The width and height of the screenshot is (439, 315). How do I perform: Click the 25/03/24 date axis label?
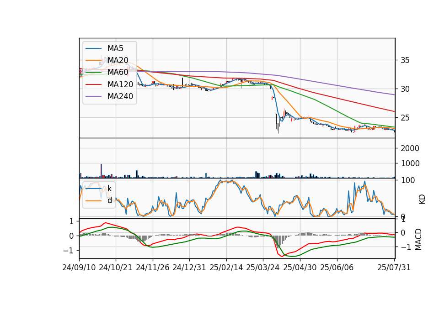262,268
